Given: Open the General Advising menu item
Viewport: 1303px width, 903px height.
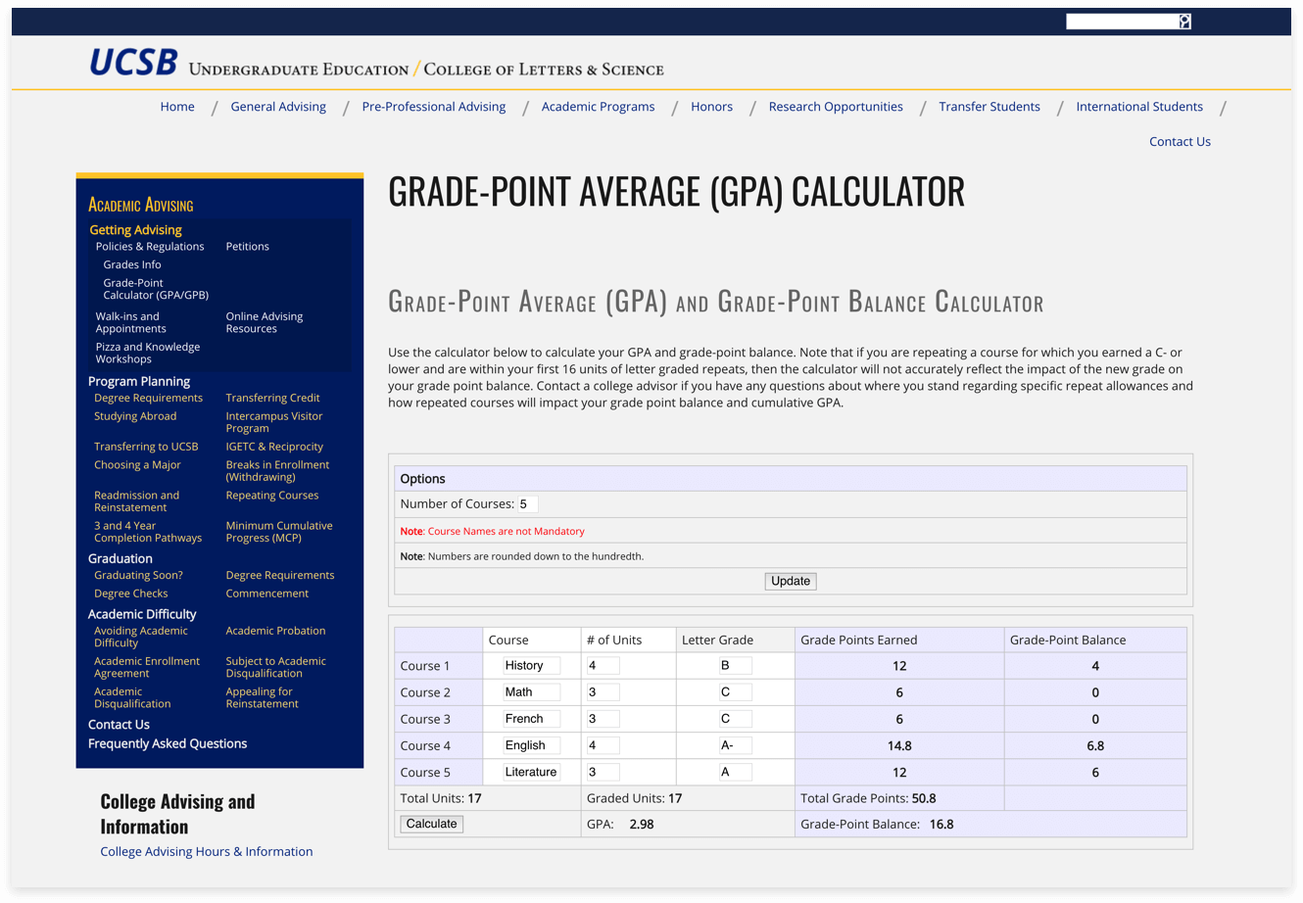Looking at the screenshot, I should (278, 107).
